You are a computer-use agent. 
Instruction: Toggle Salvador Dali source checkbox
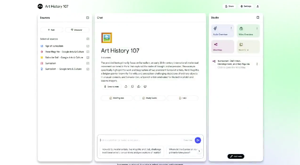(88, 57)
